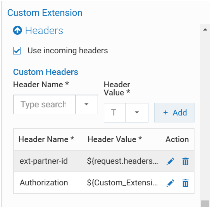Open the Header Value dropdown arrow
Viewport: 210px width, 207px height.
point(137,112)
